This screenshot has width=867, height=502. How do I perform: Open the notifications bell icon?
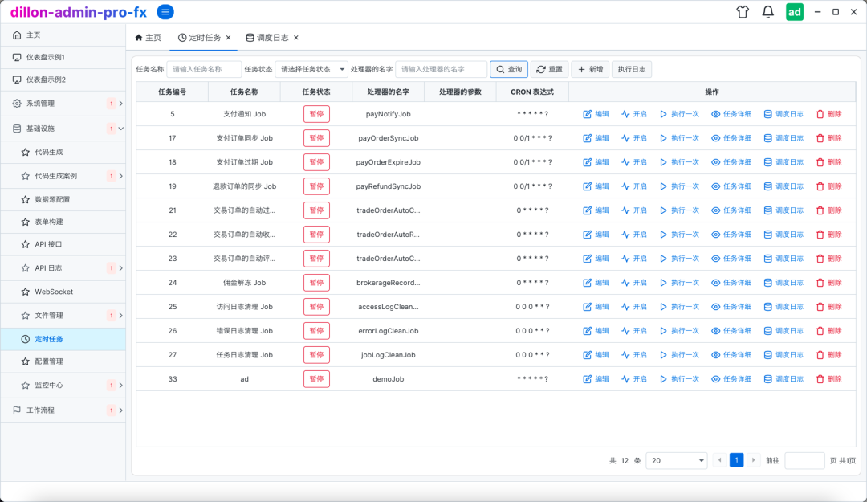pyautogui.click(x=768, y=12)
